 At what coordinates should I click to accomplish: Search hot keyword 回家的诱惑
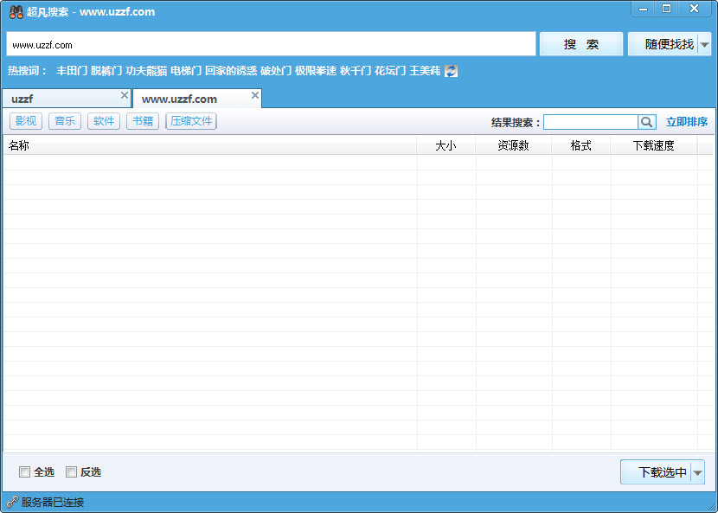pos(231,71)
